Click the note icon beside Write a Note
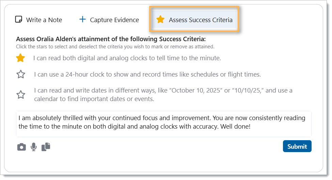This screenshot has width=332, height=180. tap(19, 19)
